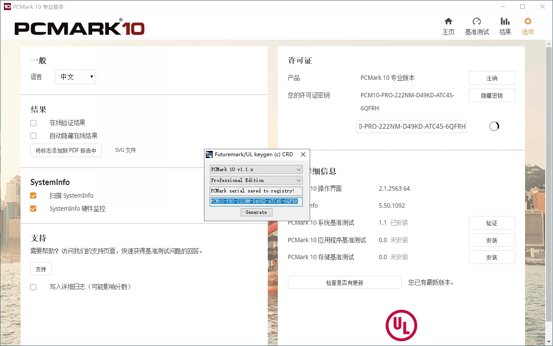The image size is (553, 346).
Task: Click the 注销 logout button
Action: pos(492,78)
